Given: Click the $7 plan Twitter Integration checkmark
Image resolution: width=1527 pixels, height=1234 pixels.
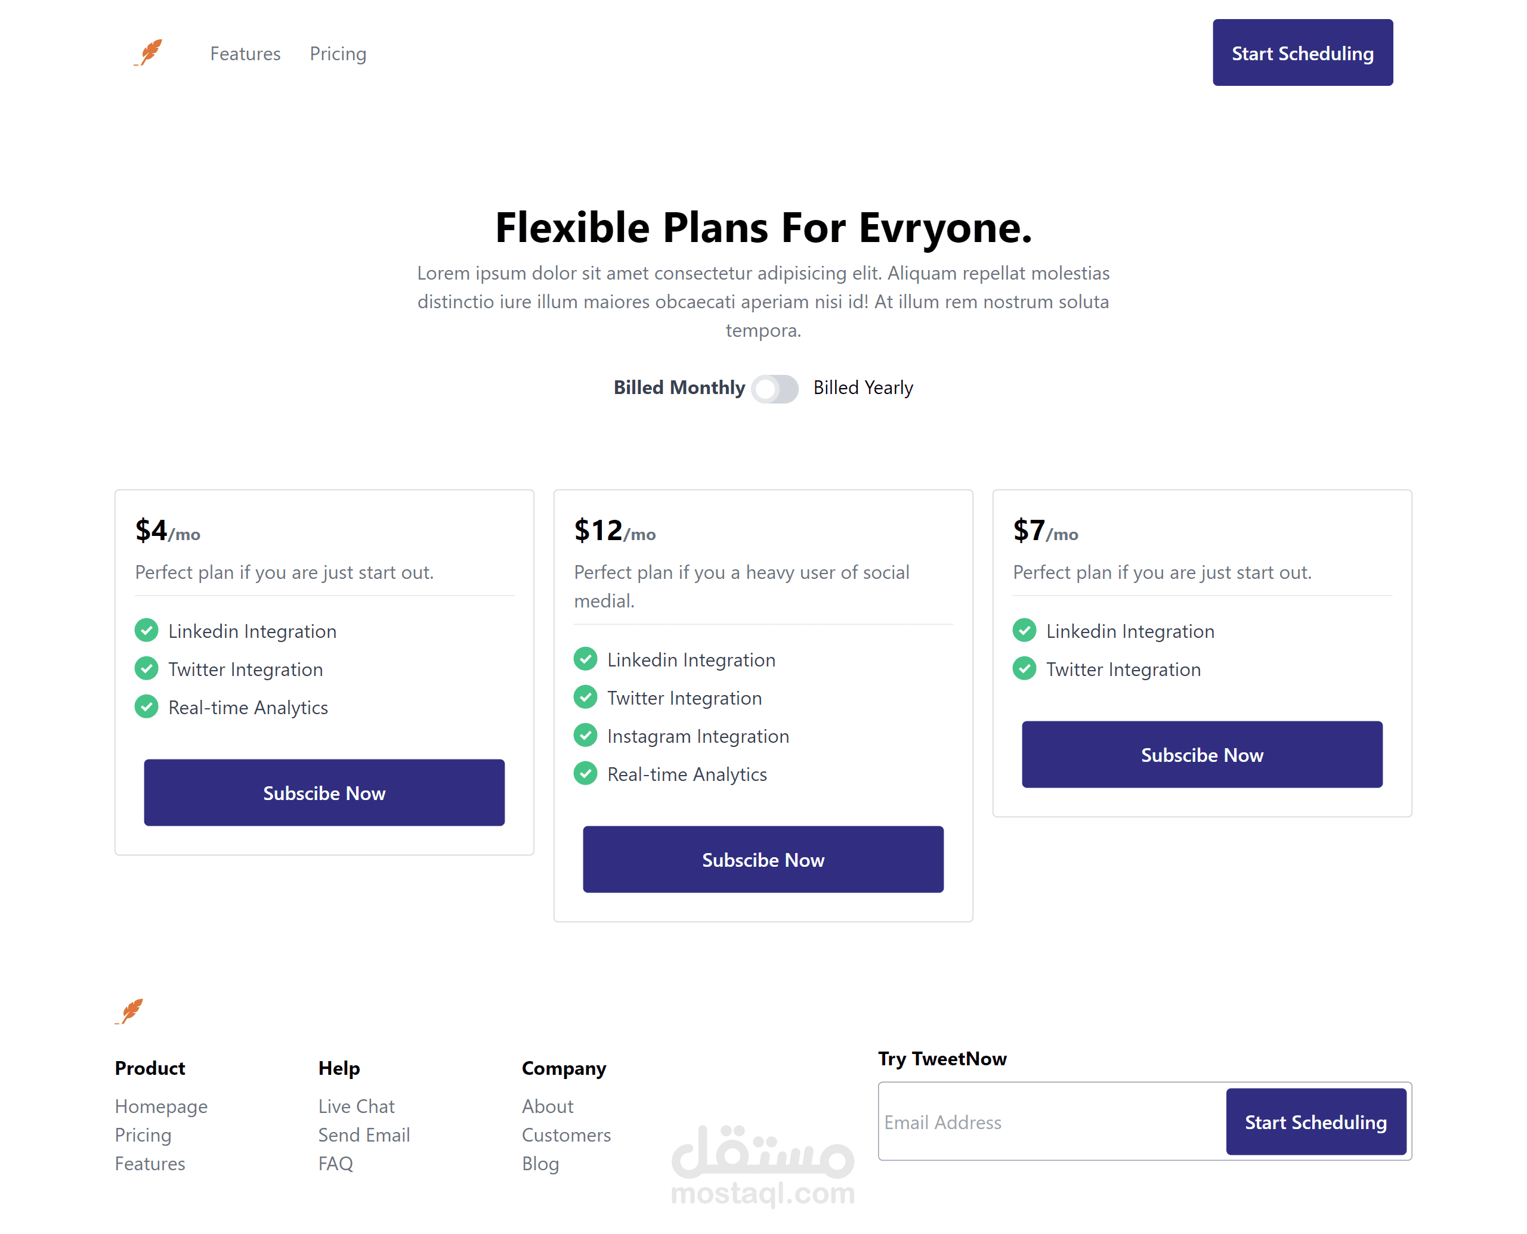Looking at the screenshot, I should pyautogui.click(x=1024, y=669).
